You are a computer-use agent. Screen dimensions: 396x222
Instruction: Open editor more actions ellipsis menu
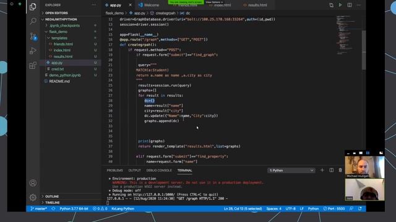coord(359,5)
